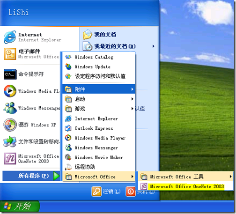The image size is (236, 214).
Task: Click 设定程序访问和默认值 icon
Action: pos(68,76)
